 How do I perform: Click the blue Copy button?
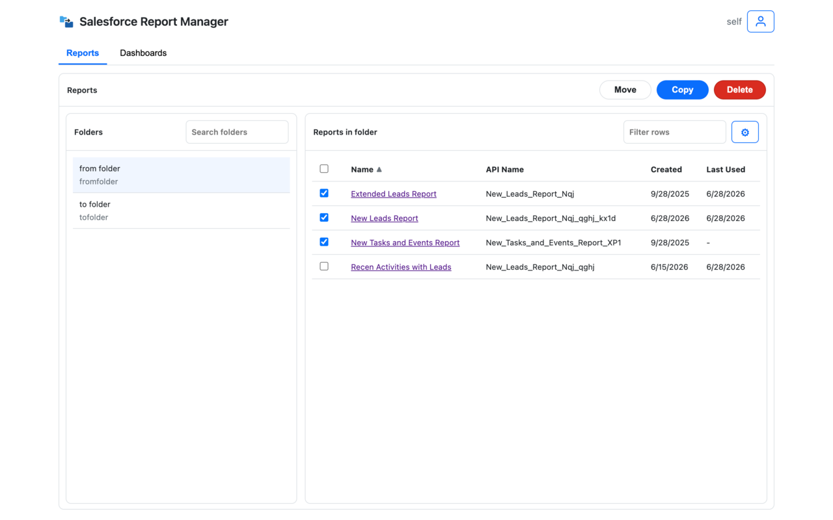coord(683,90)
